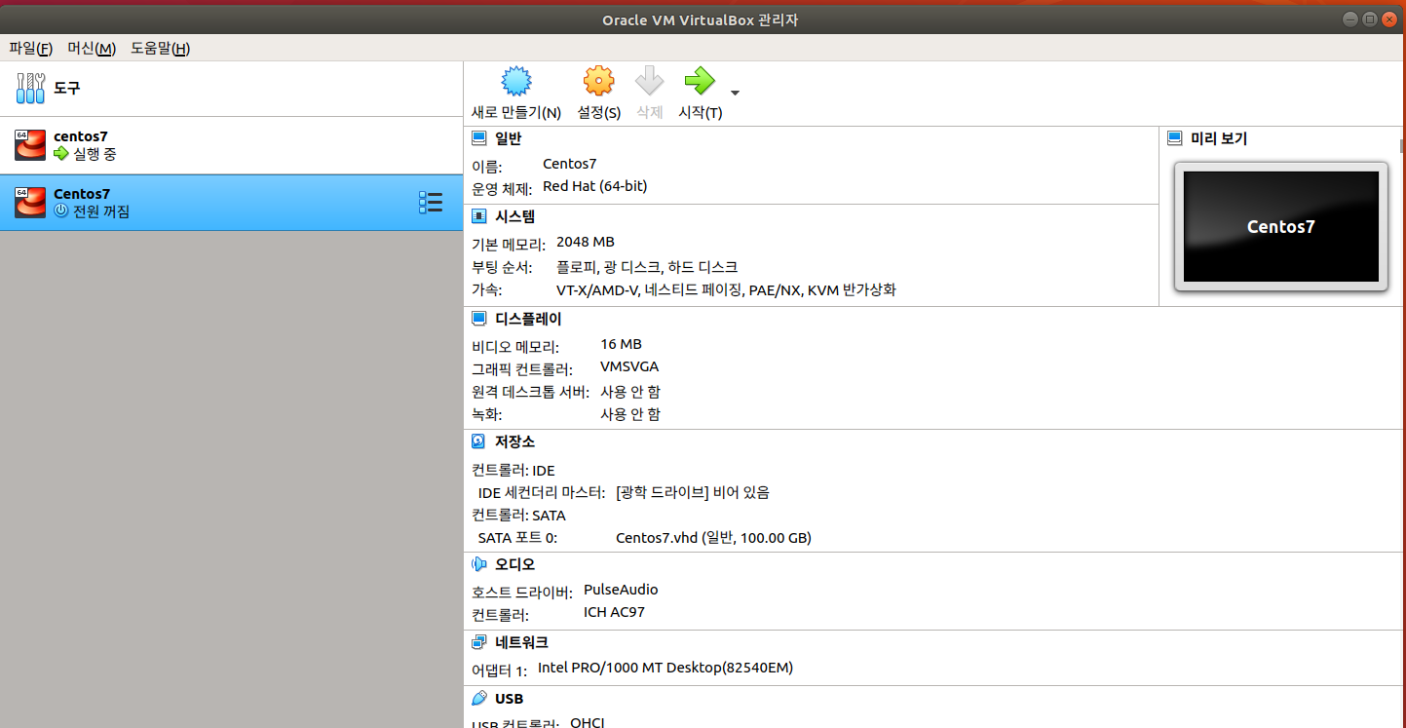Click the 16 MB video memory value
The image size is (1406, 728).
pos(622,344)
